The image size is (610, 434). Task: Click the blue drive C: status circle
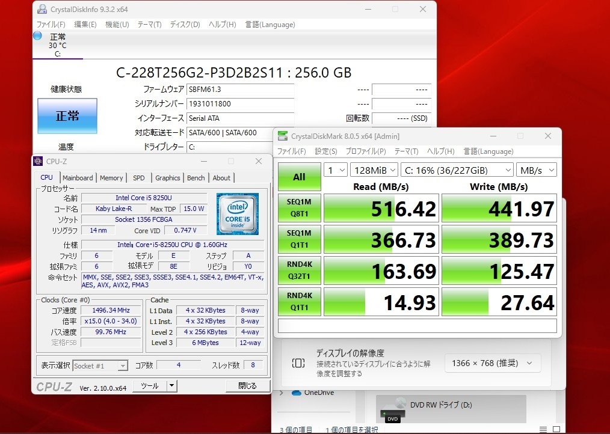pyautogui.click(x=37, y=36)
